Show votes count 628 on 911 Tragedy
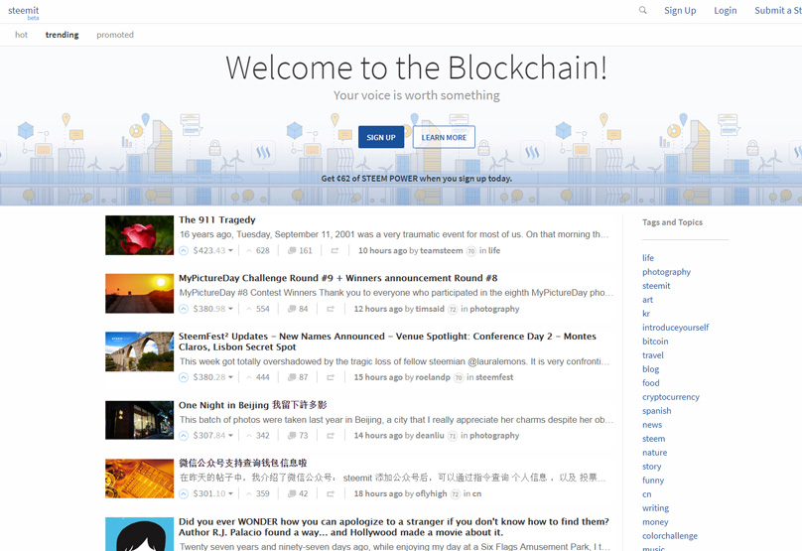This screenshot has height=551, width=802. click(x=262, y=251)
